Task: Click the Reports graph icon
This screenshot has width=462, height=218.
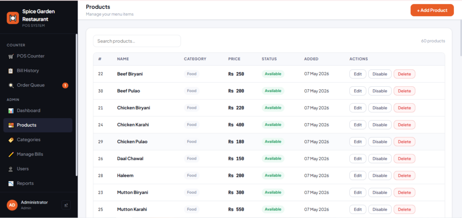Action: (11, 184)
